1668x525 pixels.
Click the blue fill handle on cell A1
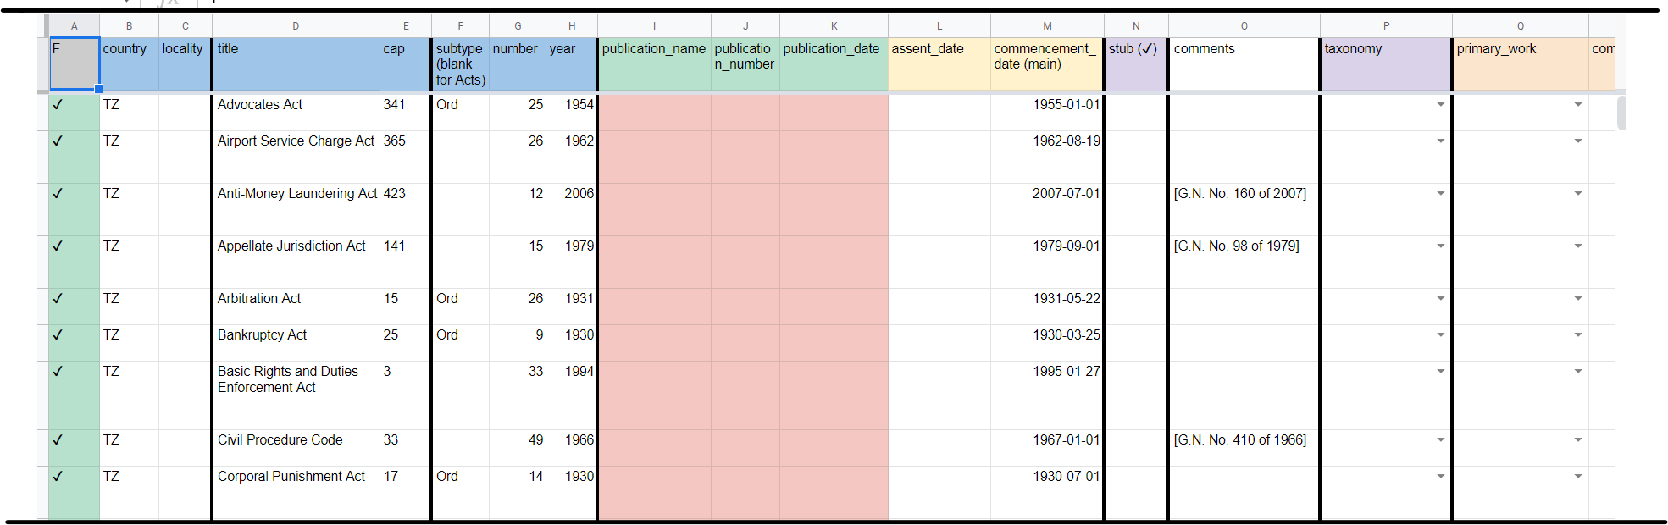(99, 89)
